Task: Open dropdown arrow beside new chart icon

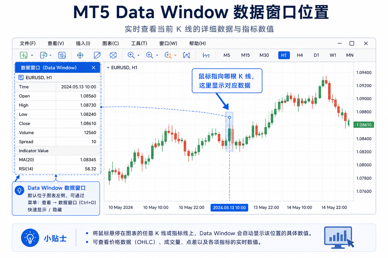Action: tap(32, 55)
